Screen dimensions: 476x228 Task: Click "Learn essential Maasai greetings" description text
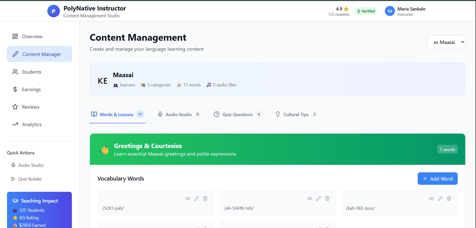click(175, 154)
